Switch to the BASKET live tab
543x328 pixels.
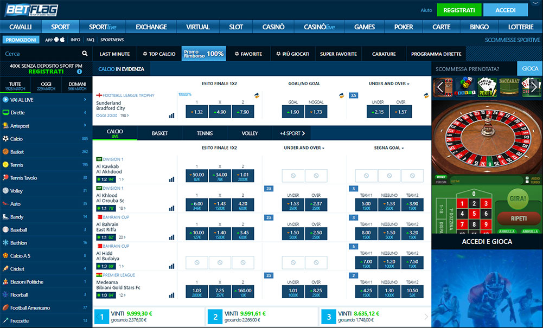pos(159,133)
